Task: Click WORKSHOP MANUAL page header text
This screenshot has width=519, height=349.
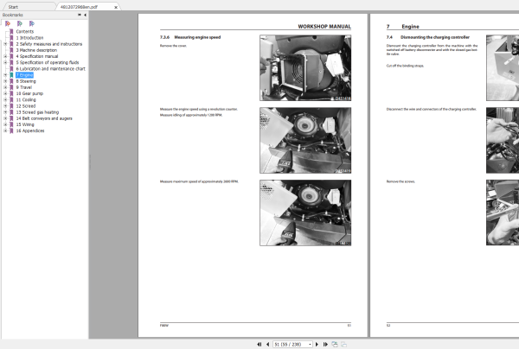Action: coord(324,27)
